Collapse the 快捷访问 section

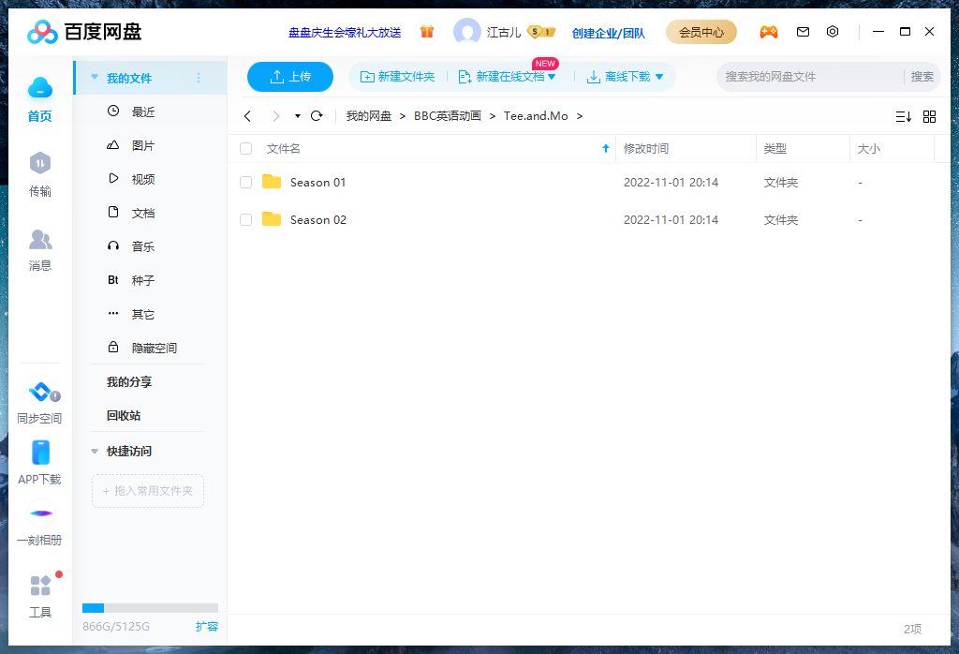click(94, 450)
